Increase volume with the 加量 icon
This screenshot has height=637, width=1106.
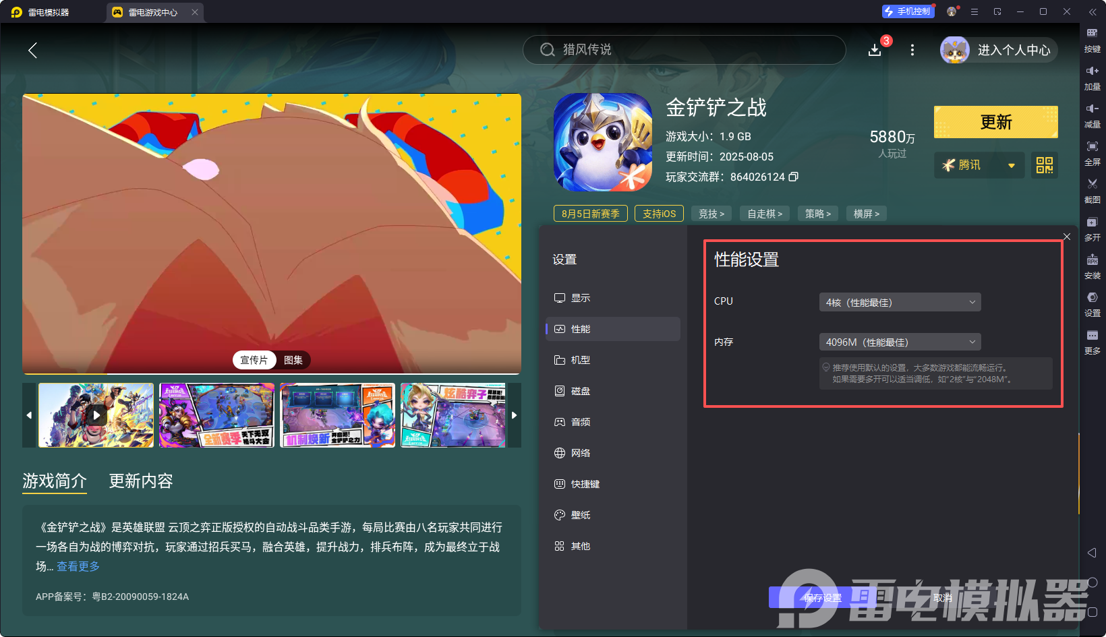tap(1092, 78)
